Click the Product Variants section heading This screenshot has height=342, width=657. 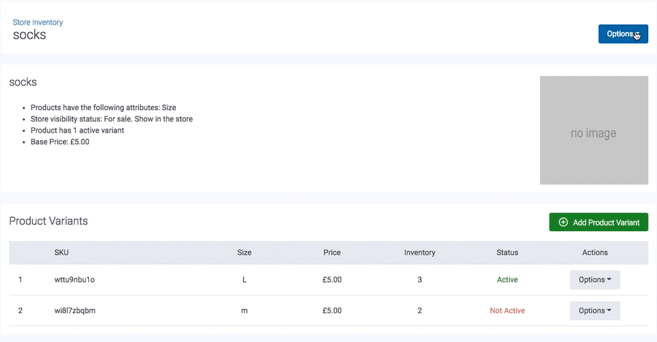(49, 221)
